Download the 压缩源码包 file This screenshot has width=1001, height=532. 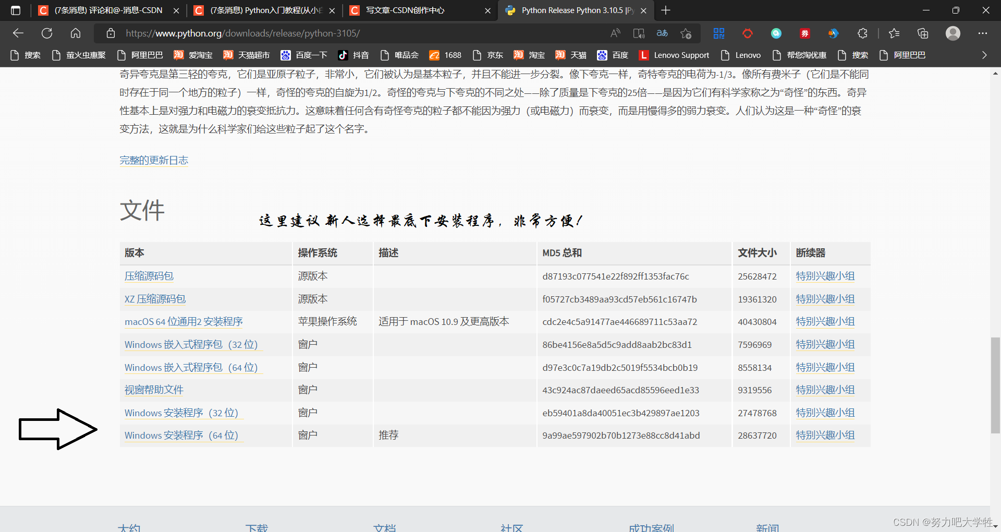[x=149, y=276]
